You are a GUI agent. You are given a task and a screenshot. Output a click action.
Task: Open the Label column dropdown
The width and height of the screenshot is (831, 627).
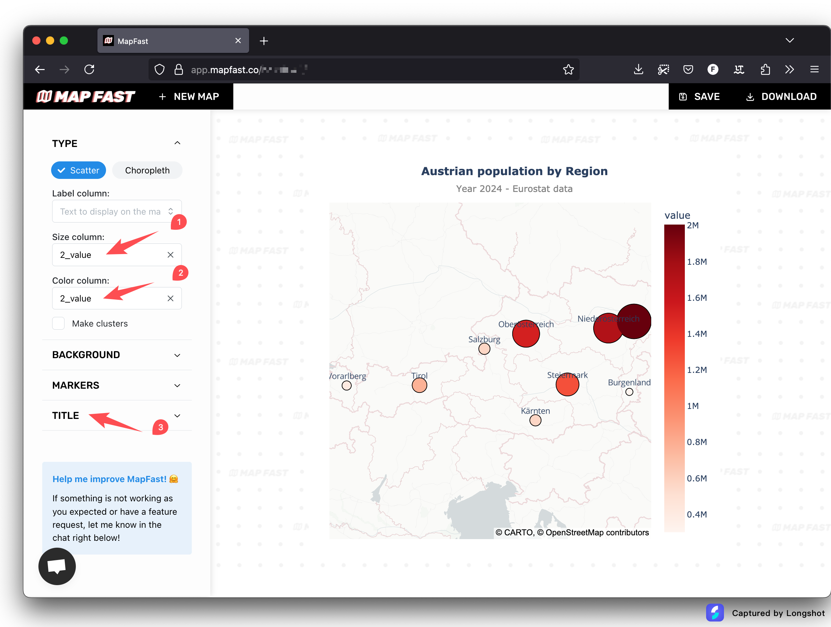(117, 211)
